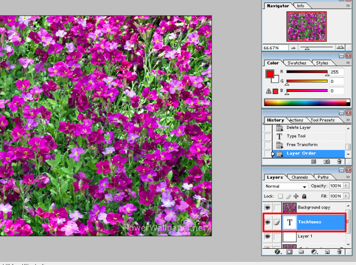Click the add layer mask icon
The height and width of the screenshot is (265, 356).
tap(289, 251)
